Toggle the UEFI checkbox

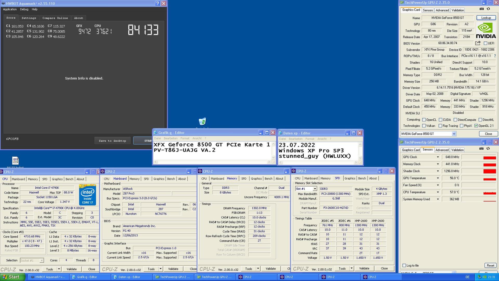tap(485, 43)
